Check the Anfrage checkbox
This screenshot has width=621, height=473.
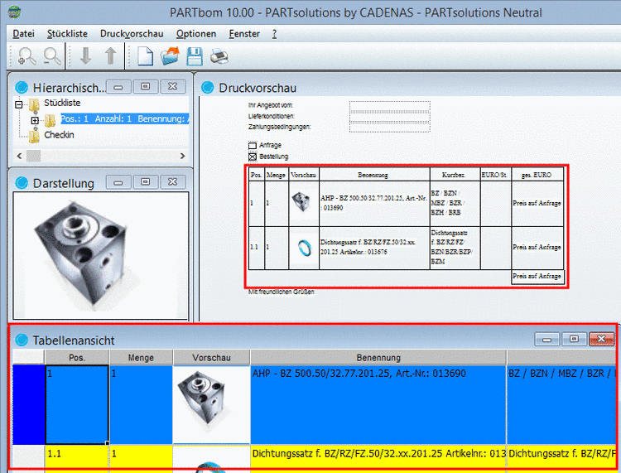(253, 146)
